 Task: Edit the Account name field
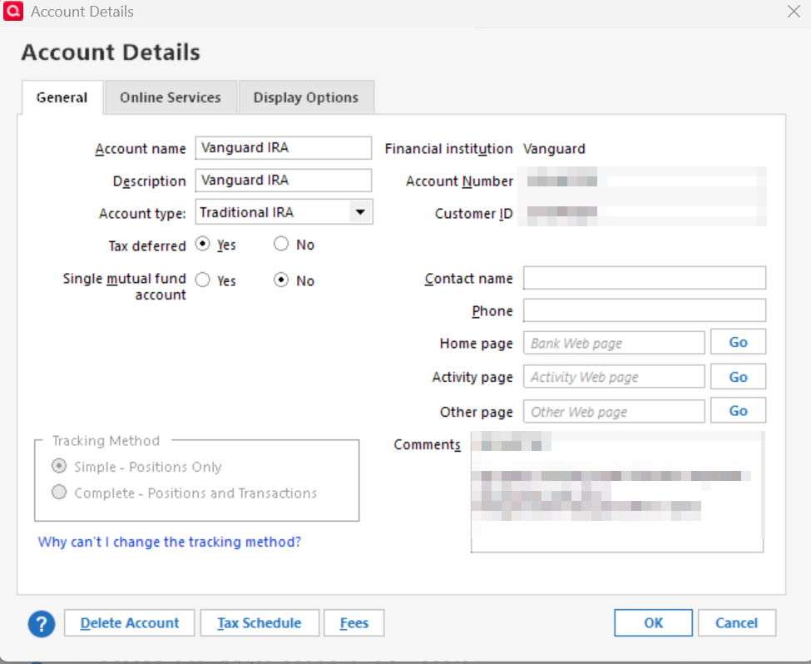pos(284,148)
